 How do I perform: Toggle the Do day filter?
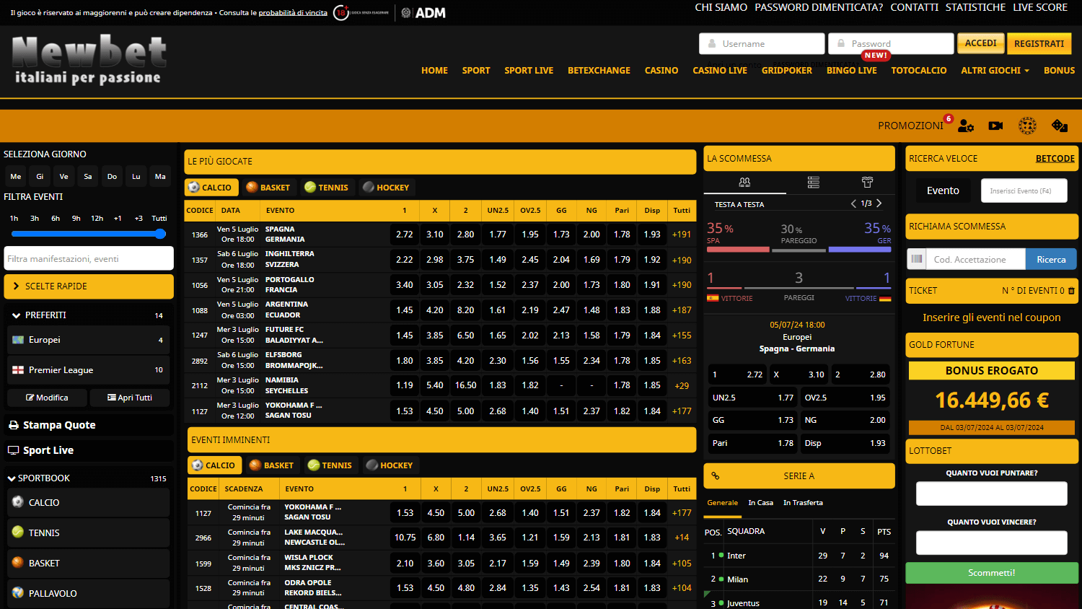(112, 176)
